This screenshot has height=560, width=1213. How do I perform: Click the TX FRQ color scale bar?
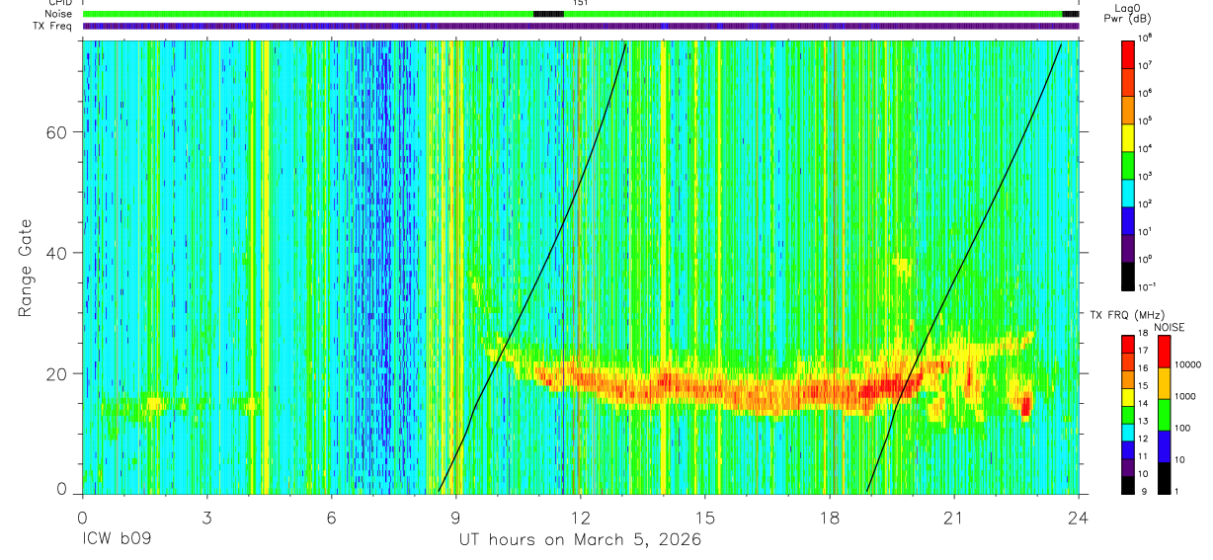pyautogui.click(x=1129, y=414)
